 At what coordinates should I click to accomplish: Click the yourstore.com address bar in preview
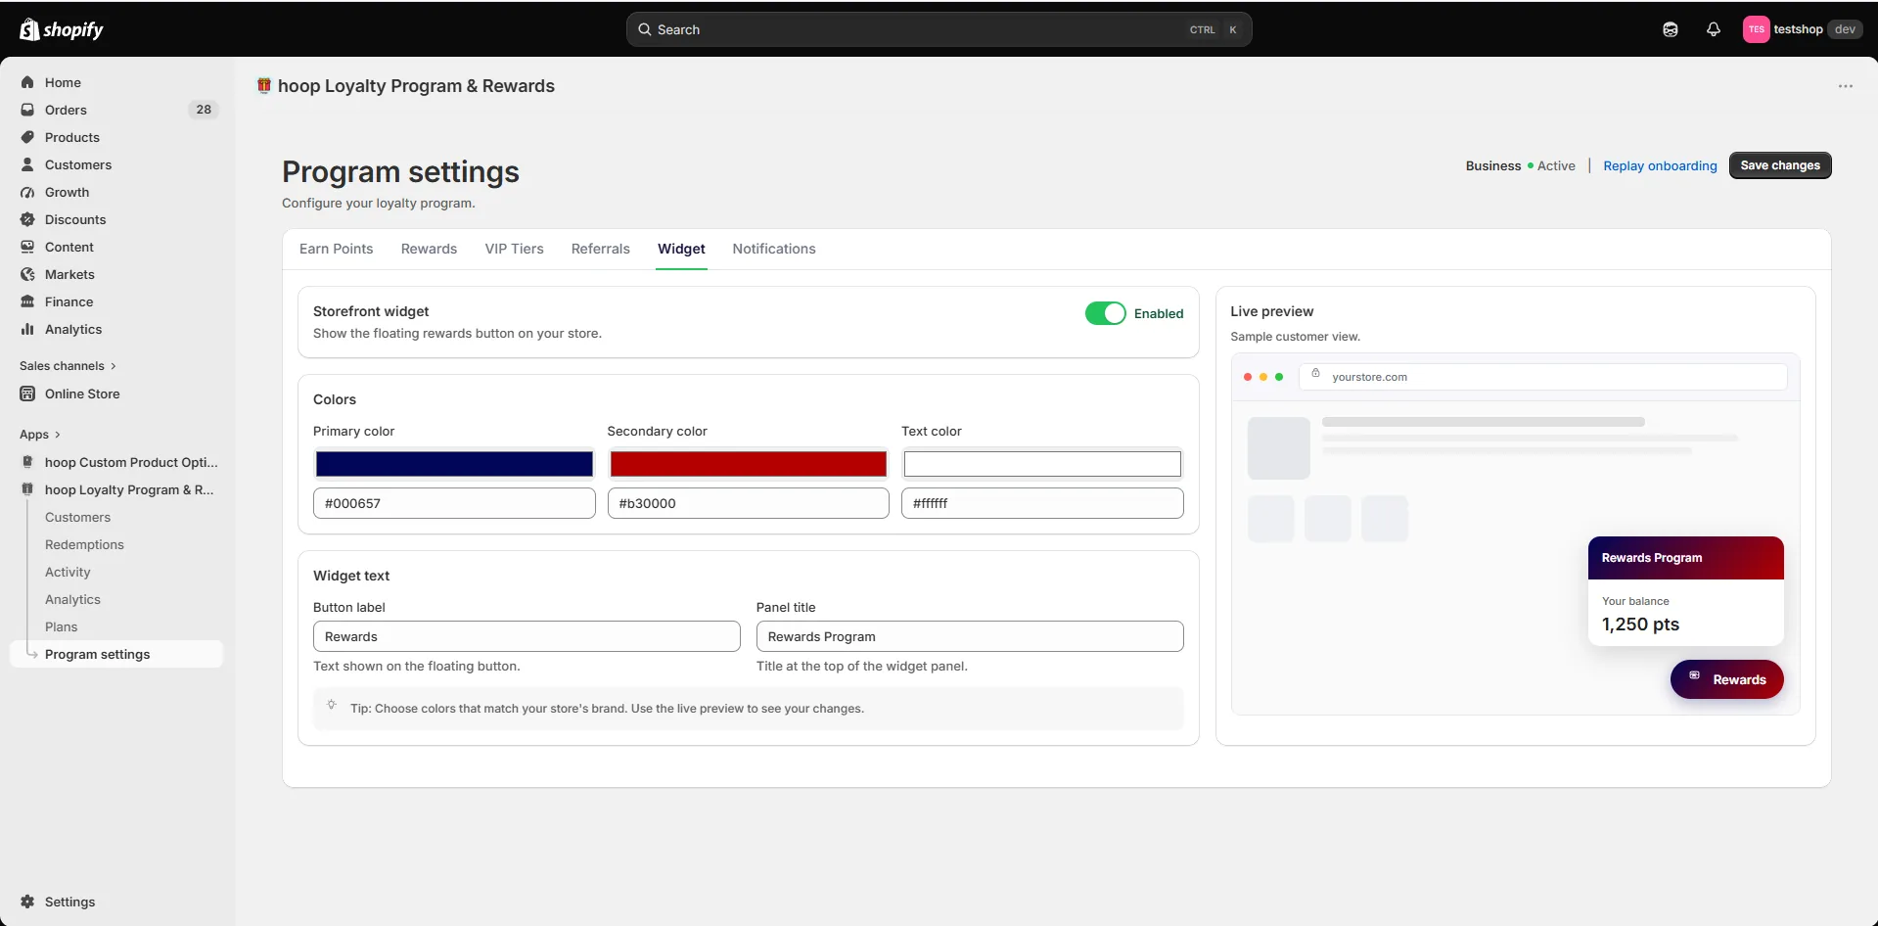point(1543,377)
